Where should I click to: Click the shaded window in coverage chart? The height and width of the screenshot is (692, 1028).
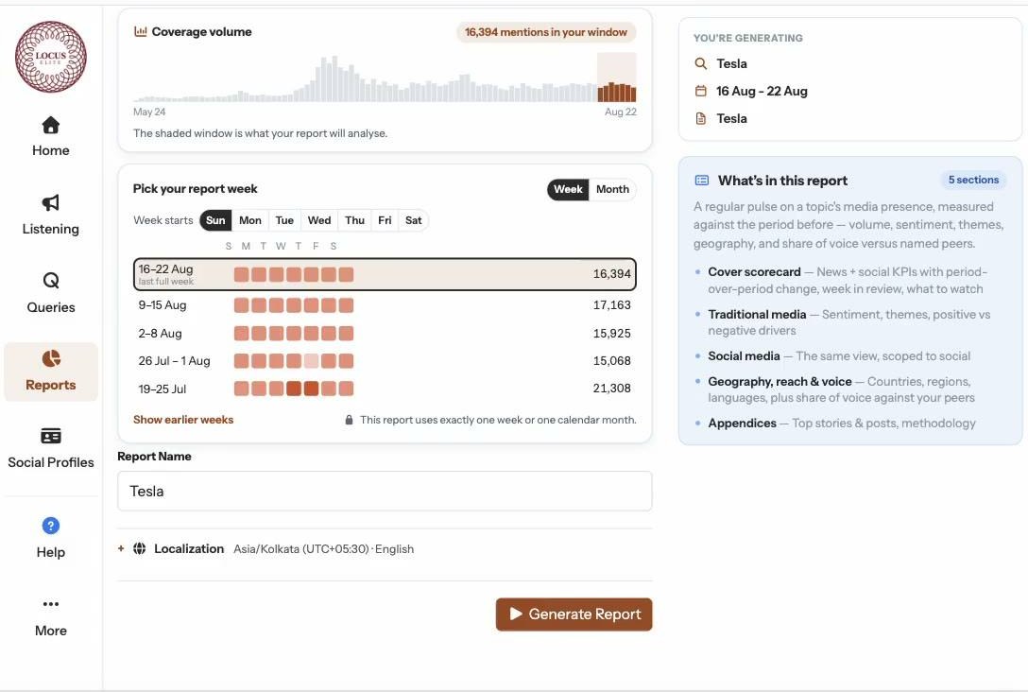tap(616, 78)
